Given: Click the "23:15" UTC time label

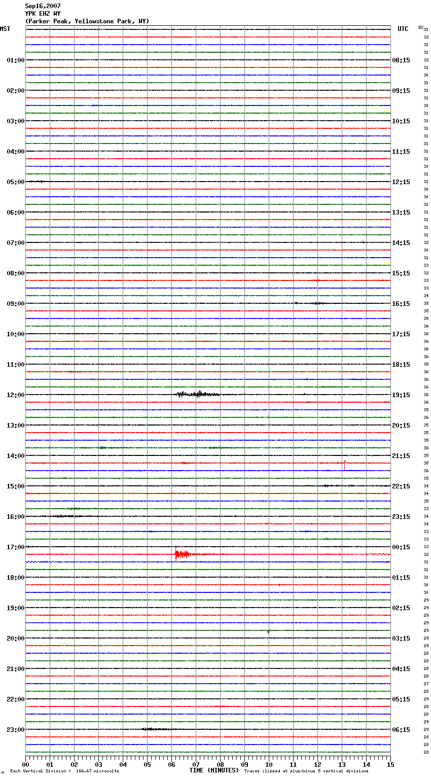Looking at the screenshot, I should pos(401,517).
